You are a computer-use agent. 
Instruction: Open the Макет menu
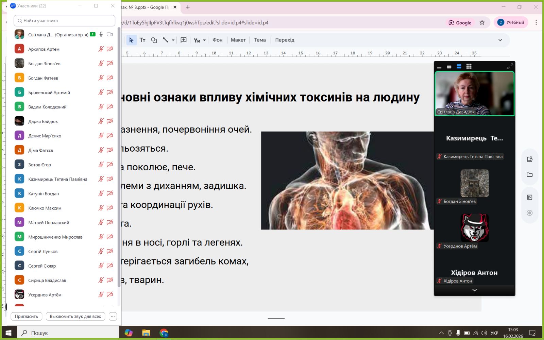pyautogui.click(x=238, y=40)
